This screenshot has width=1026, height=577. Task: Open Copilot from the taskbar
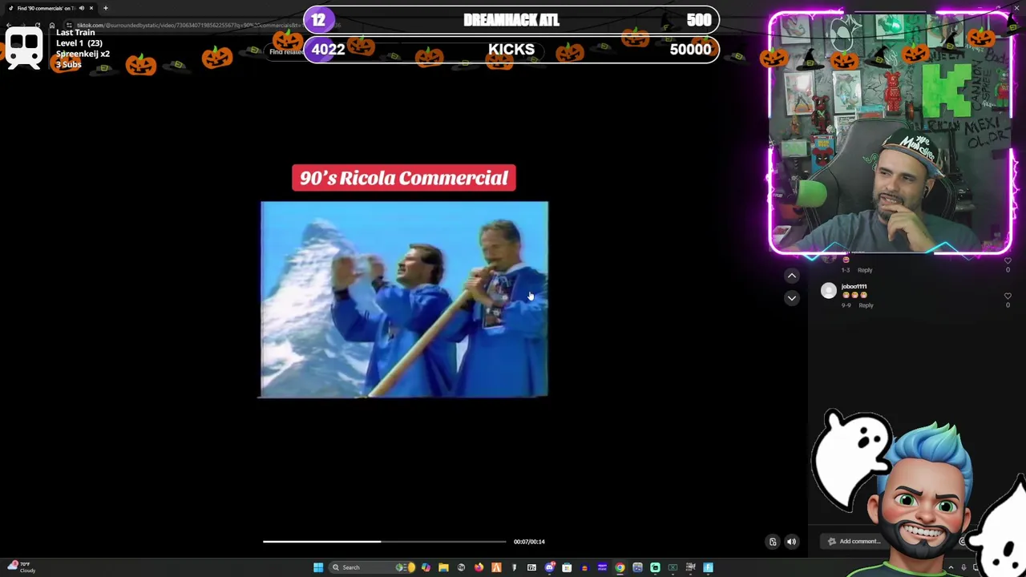(x=426, y=567)
